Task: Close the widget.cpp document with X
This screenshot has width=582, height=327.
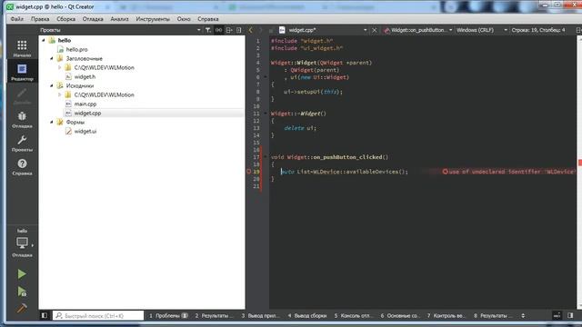Action: (x=375, y=30)
